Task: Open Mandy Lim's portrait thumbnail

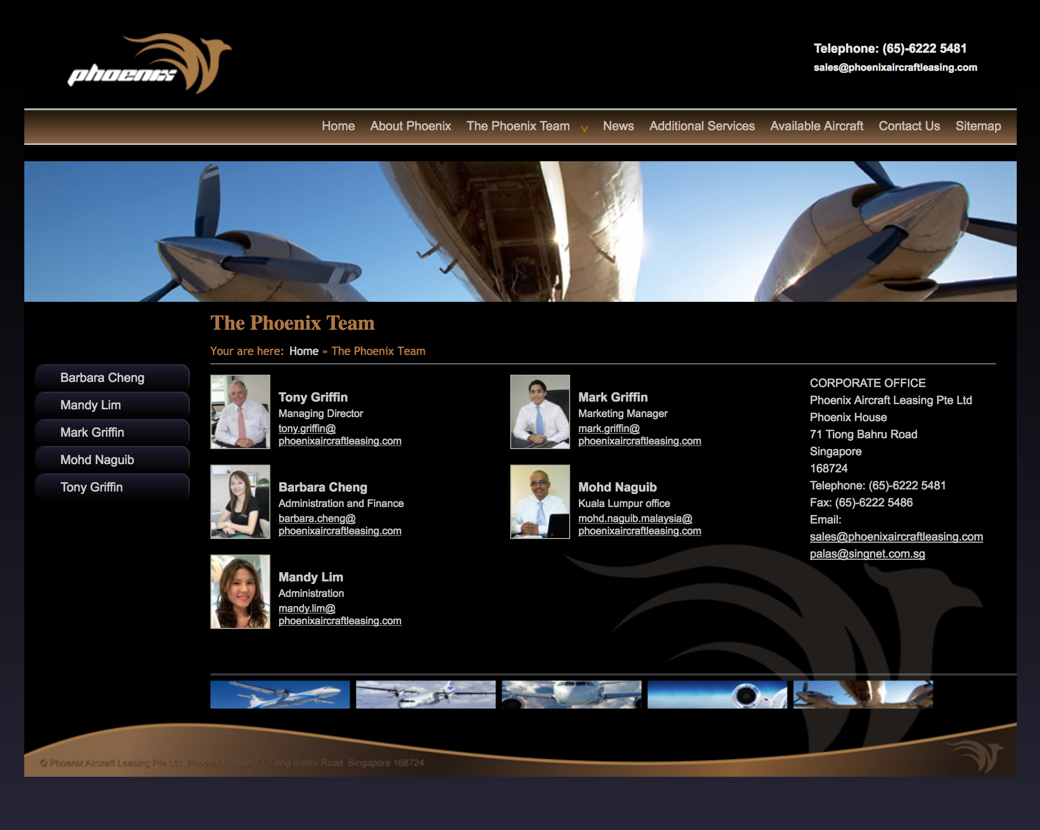Action: pyautogui.click(x=240, y=592)
